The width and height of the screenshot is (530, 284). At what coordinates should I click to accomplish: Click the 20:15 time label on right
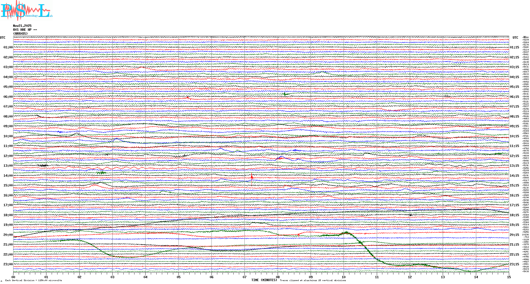514,235
